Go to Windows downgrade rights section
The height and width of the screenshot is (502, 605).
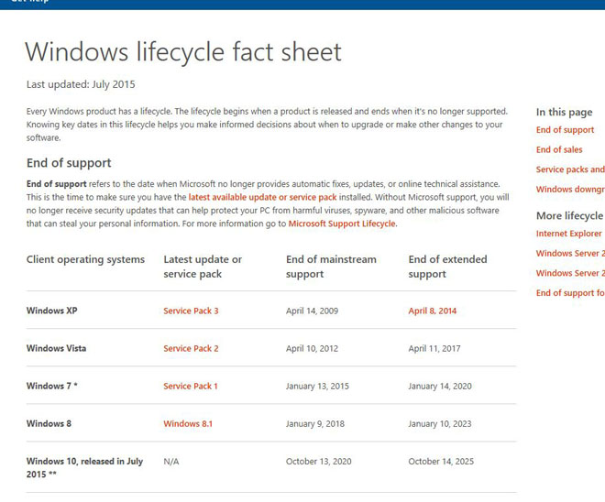[570, 190]
